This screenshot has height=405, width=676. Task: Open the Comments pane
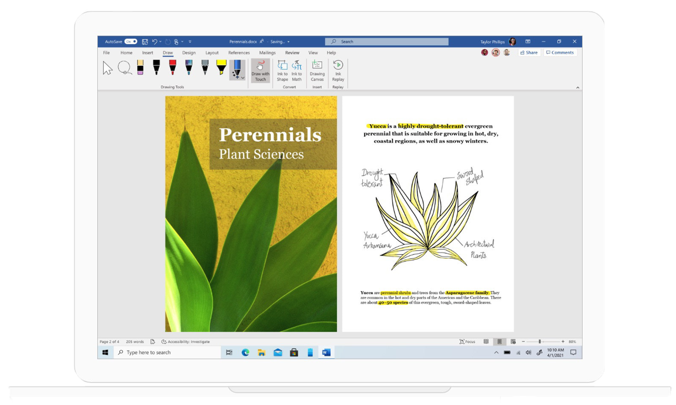click(560, 52)
